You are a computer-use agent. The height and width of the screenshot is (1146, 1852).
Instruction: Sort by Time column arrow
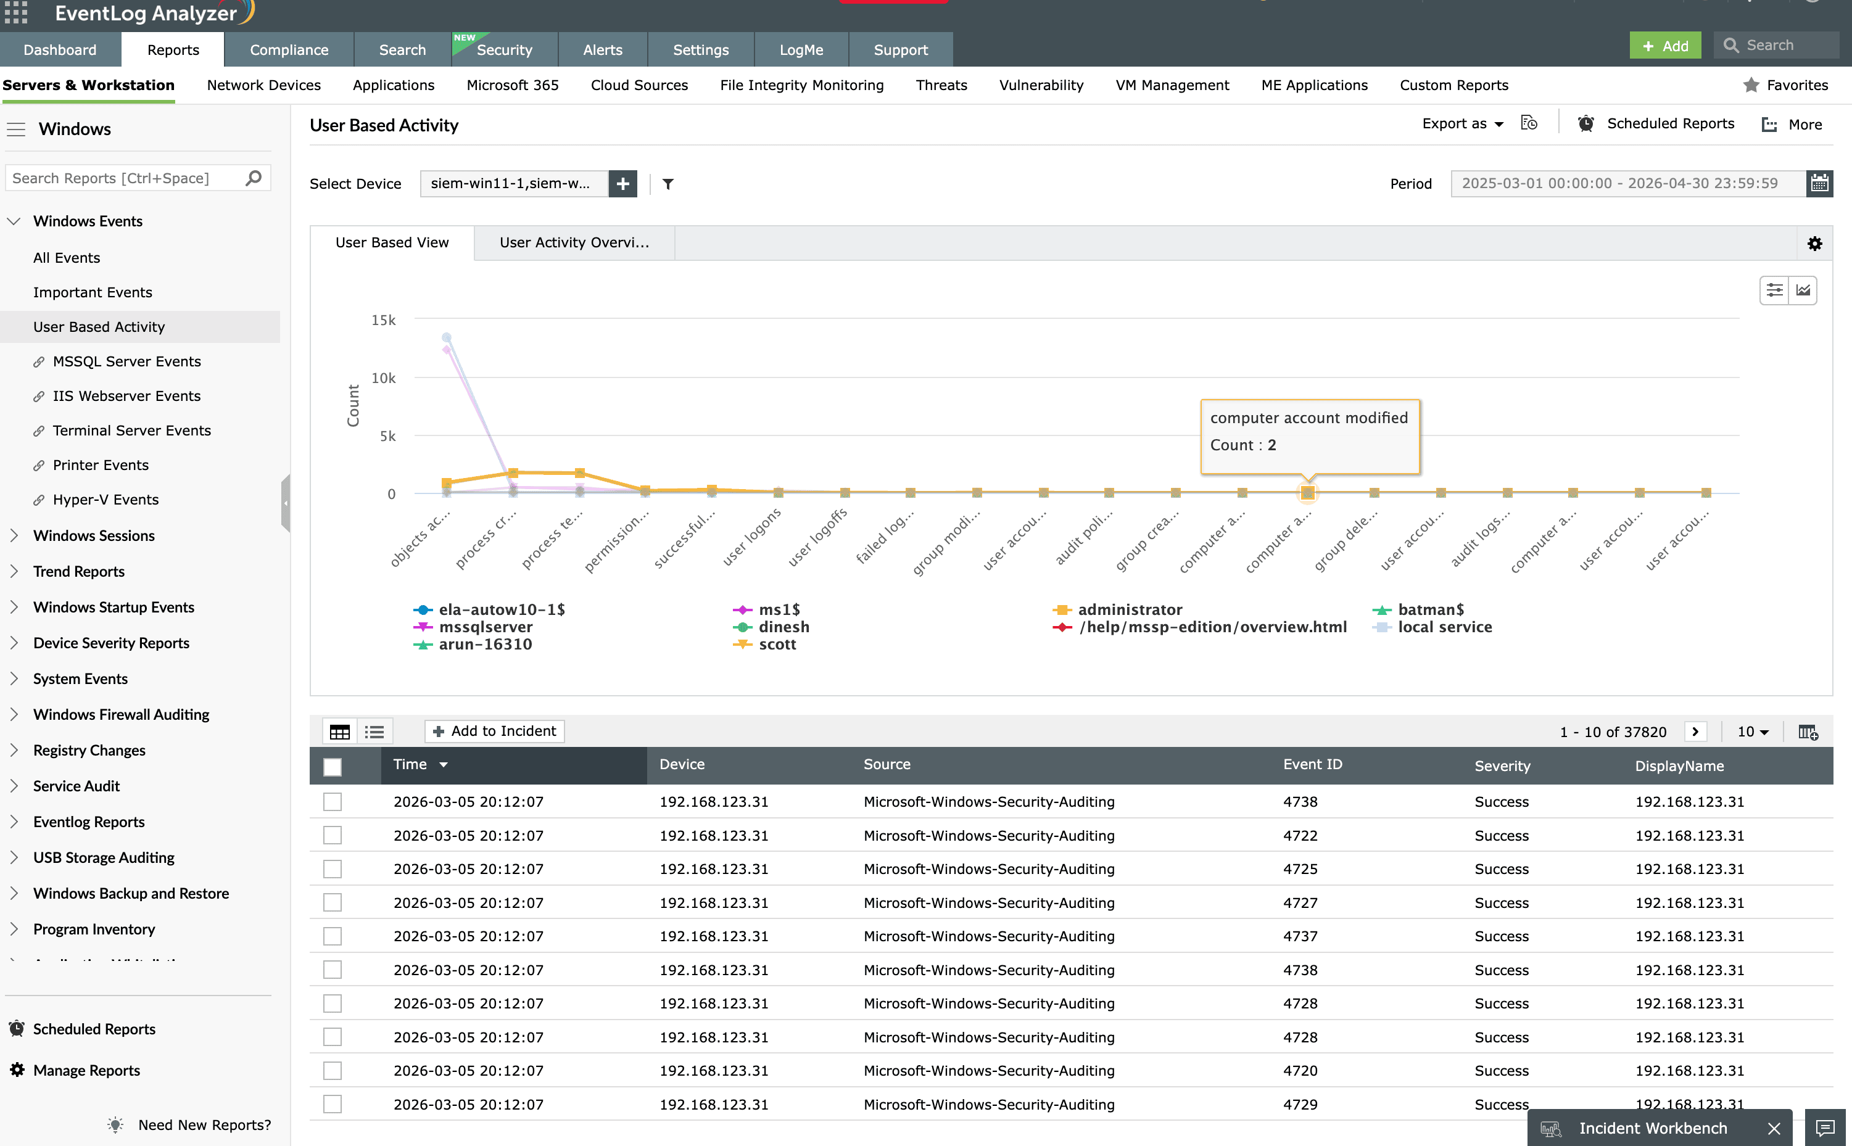444,765
